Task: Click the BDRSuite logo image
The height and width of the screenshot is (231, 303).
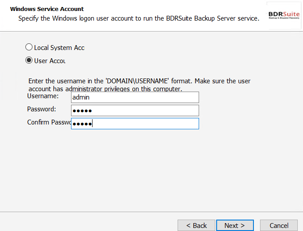Action: point(284,15)
